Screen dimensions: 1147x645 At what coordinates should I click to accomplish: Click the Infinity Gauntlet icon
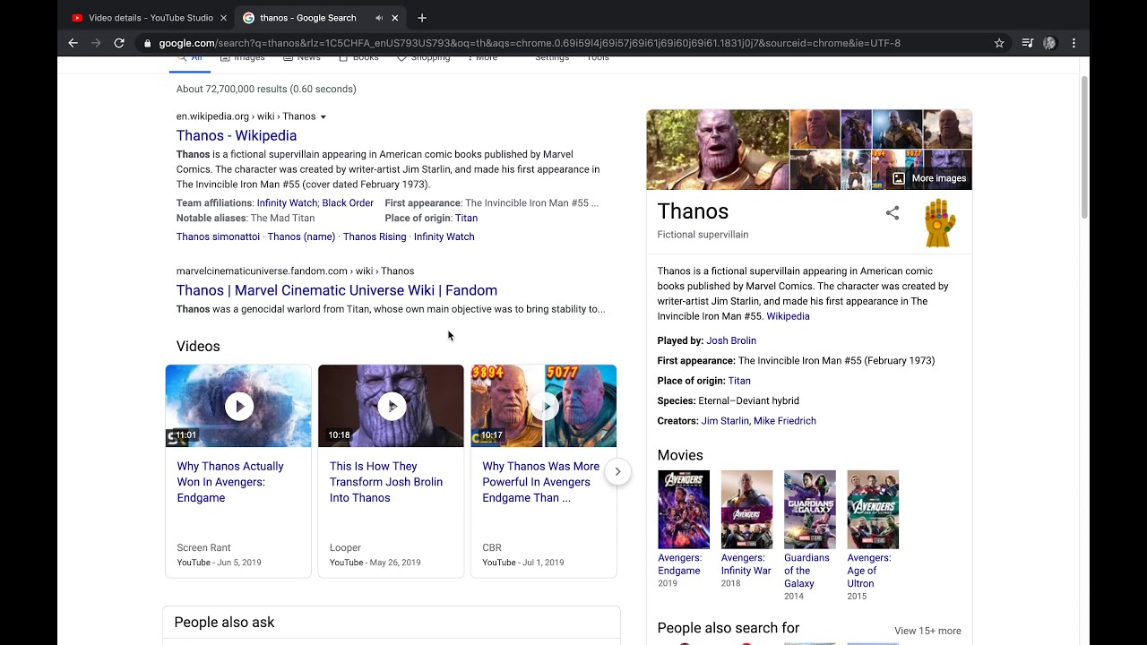click(940, 223)
